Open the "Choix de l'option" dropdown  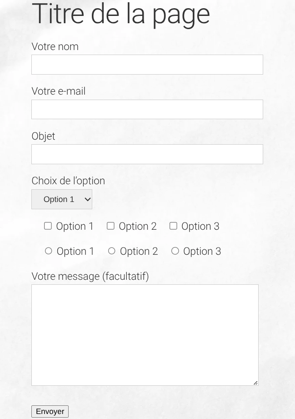[61, 199]
